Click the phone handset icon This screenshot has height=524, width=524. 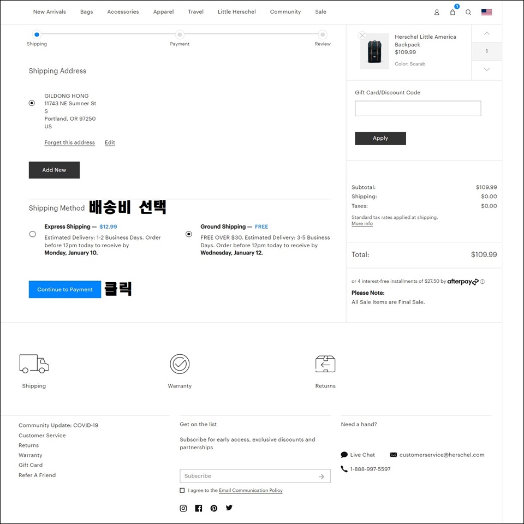pyautogui.click(x=344, y=469)
